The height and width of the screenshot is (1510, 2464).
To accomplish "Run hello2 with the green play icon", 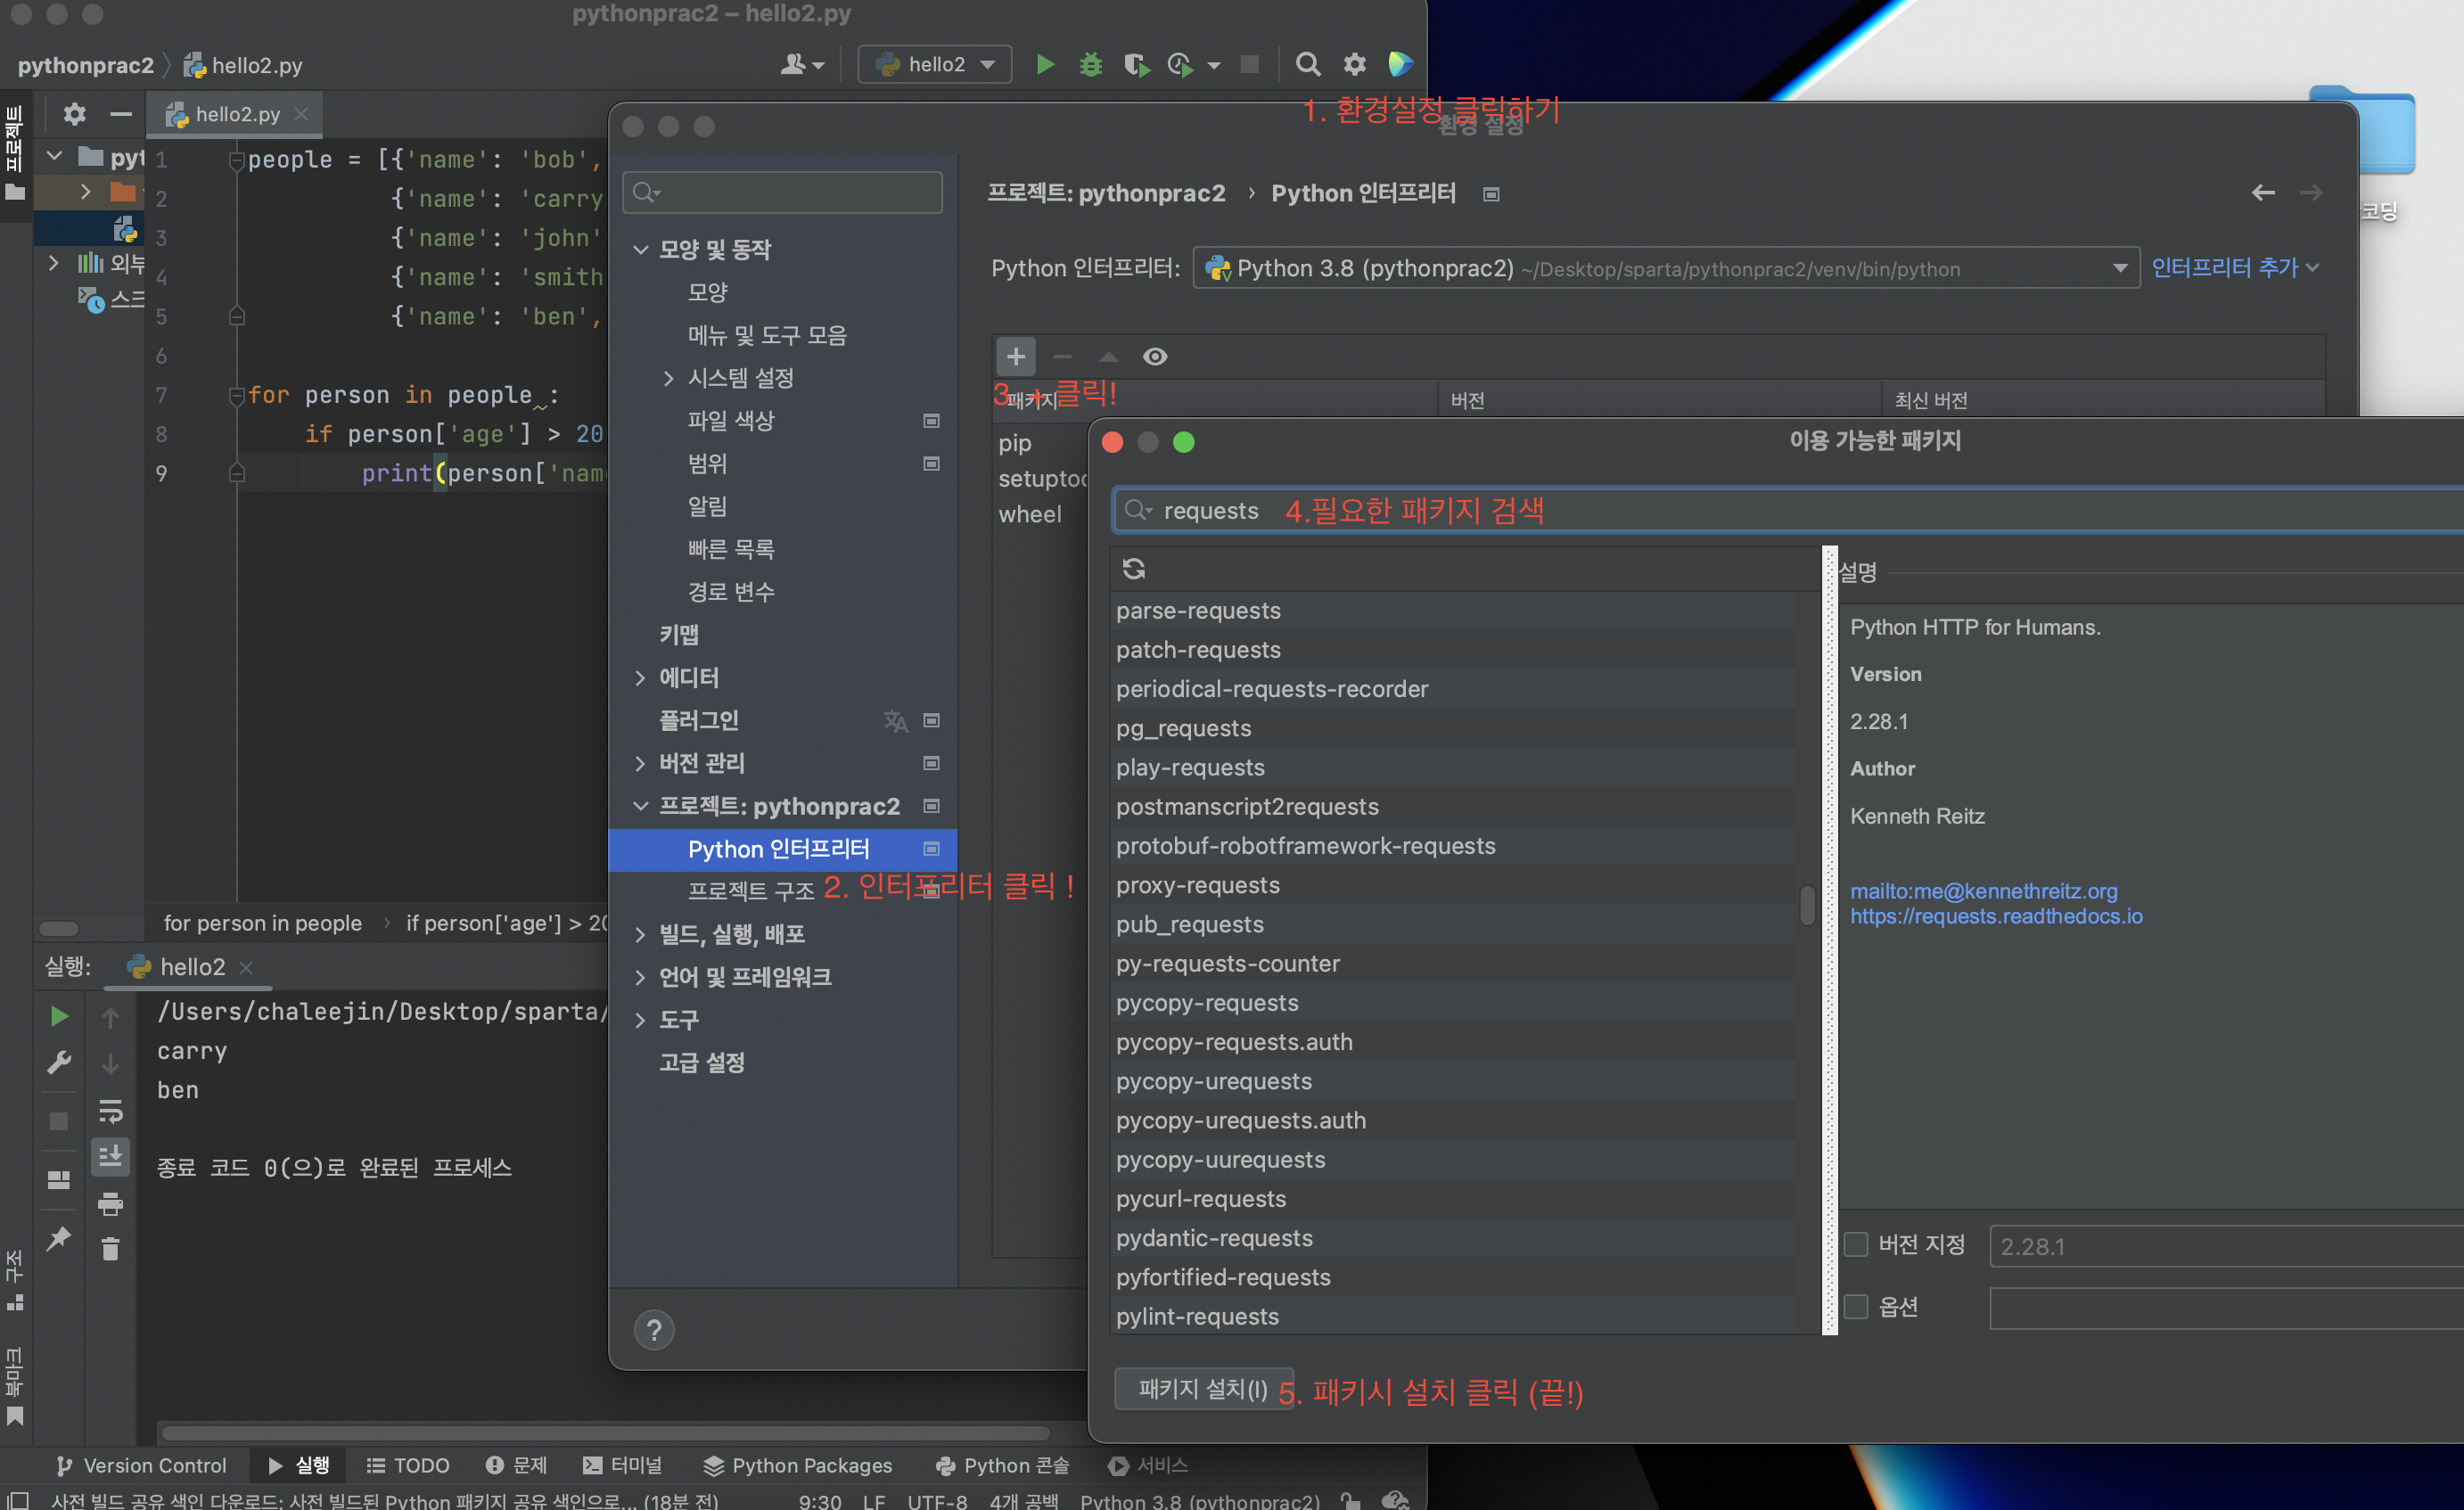I will 1045,65.
